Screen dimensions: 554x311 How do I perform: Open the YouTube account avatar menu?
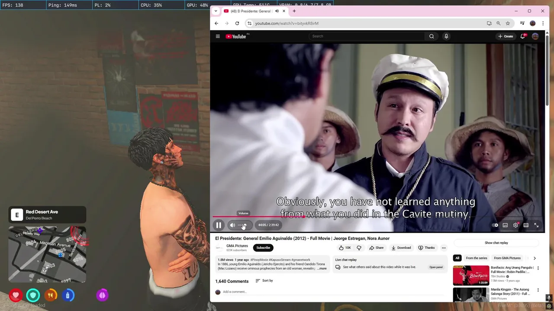tap(535, 36)
